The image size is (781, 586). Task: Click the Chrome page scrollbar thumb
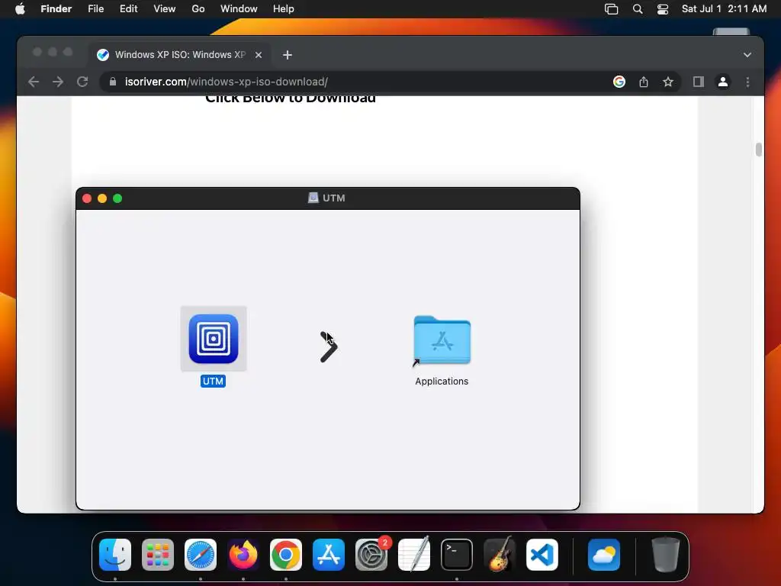[759, 150]
